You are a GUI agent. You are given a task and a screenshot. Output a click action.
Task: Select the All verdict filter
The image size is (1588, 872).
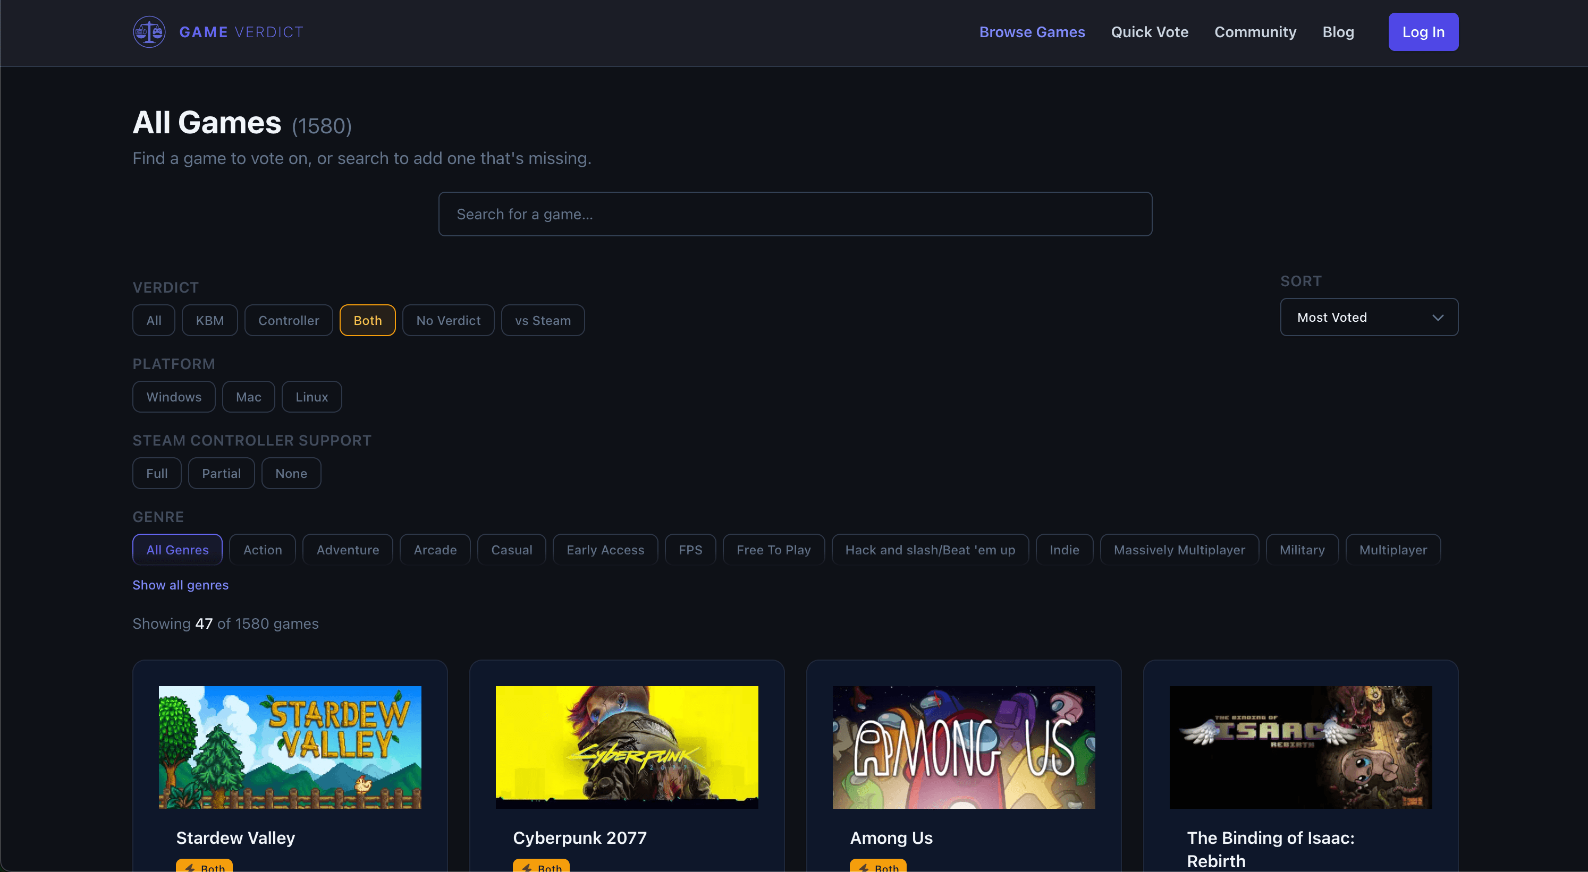[x=154, y=320]
